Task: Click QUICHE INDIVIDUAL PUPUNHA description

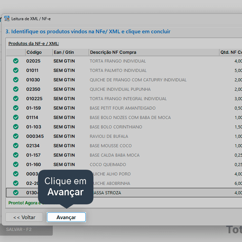Action: pos(120,89)
